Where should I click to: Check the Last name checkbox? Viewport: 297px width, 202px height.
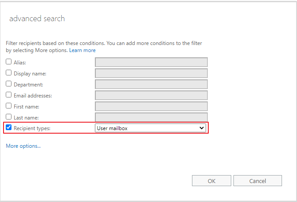8,116
